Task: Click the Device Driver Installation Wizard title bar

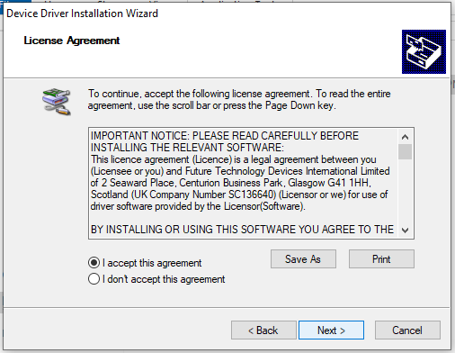Action: (227, 14)
